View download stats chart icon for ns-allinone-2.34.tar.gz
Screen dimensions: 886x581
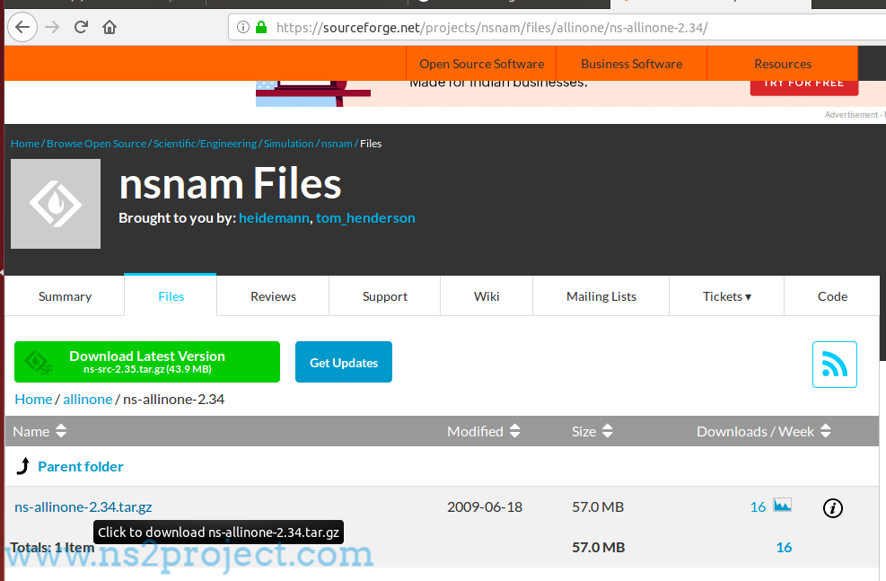(x=783, y=505)
